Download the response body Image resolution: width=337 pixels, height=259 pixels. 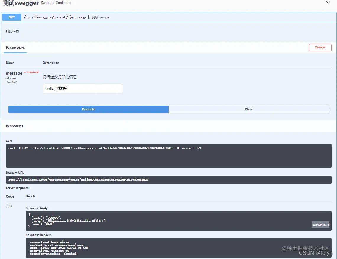pos(321,225)
